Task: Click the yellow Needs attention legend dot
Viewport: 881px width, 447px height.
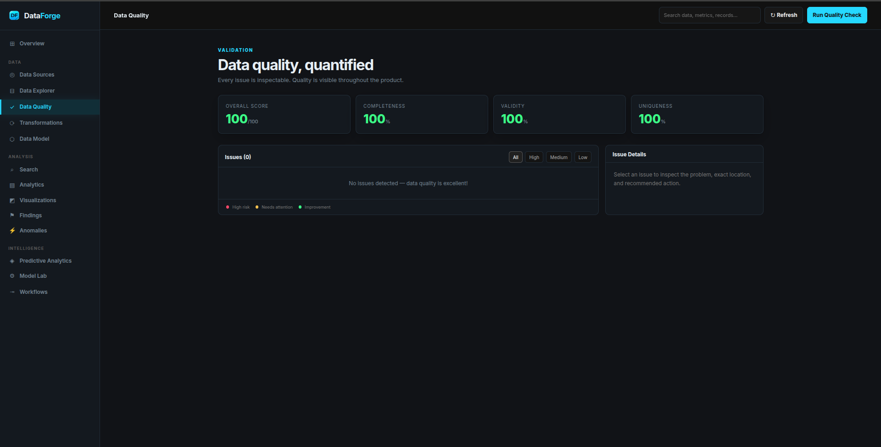Action: pos(257,207)
